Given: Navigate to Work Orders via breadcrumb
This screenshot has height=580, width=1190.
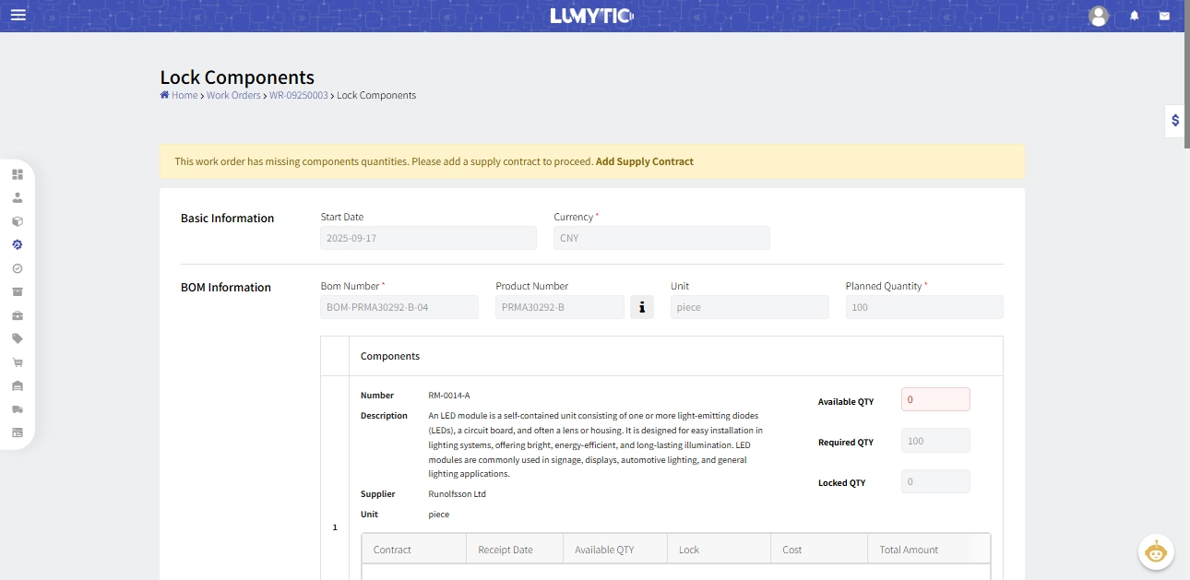Looking at the screenshot, I should pyautogui.click(x=233, y=95).
